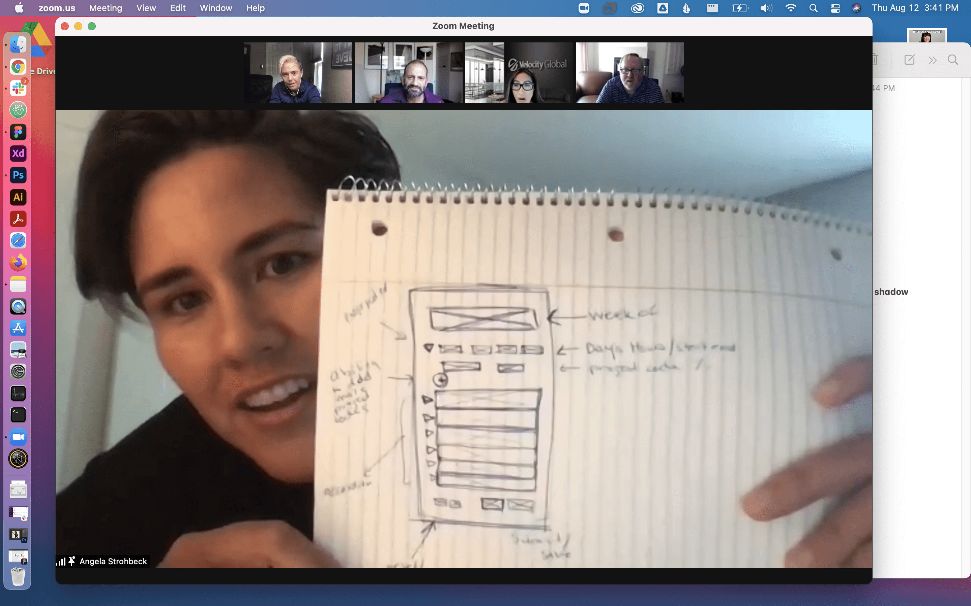
Task: Open the Meeting menu
Action: [x=106, y=8]
